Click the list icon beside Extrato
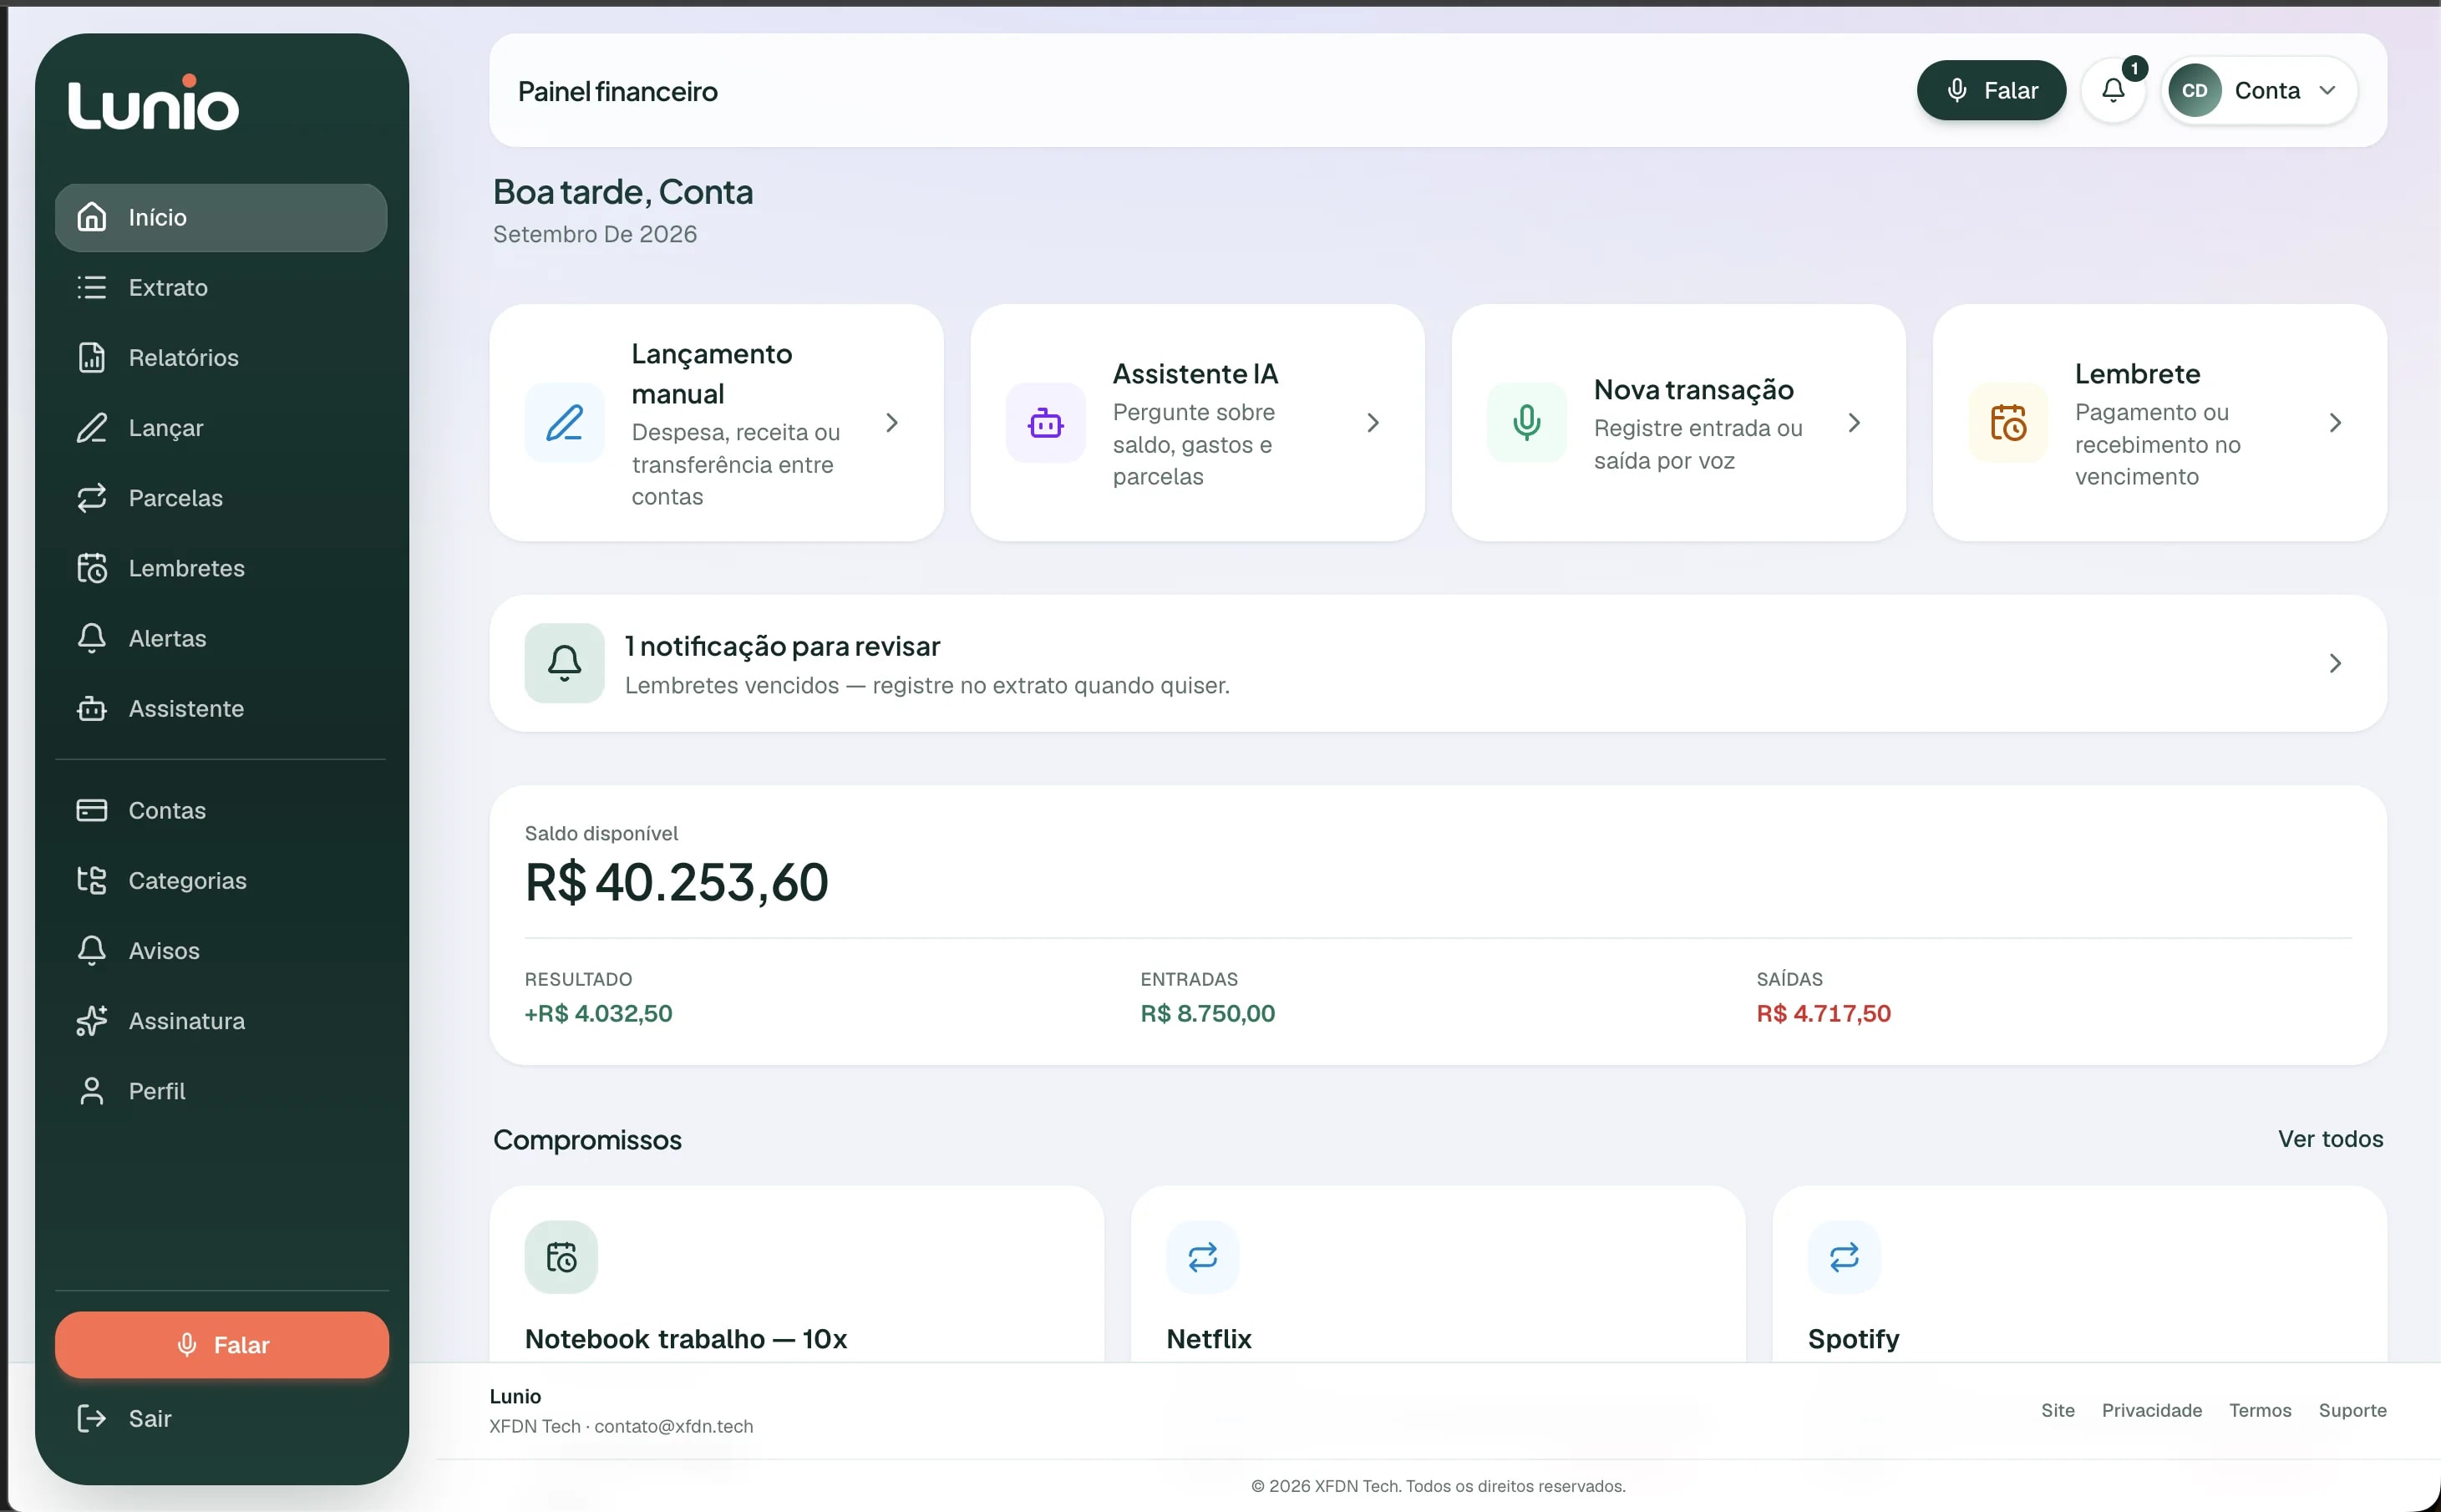 point(92,288)
